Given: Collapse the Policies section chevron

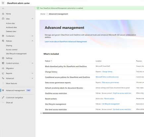Looking at the screenshot, I should (x=32, y=41).
